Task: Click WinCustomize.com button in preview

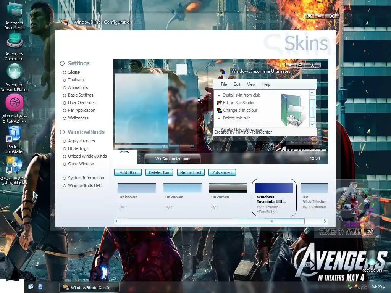Action: 173,159
